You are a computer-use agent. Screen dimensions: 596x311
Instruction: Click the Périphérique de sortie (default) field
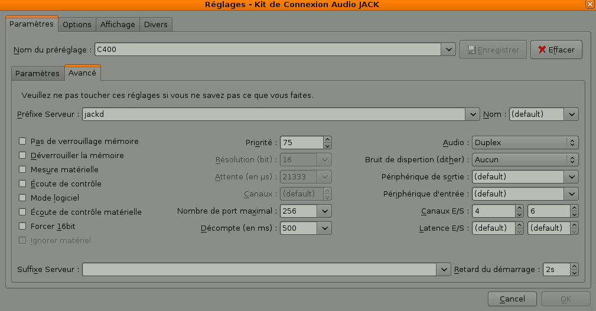coord(518,176)
